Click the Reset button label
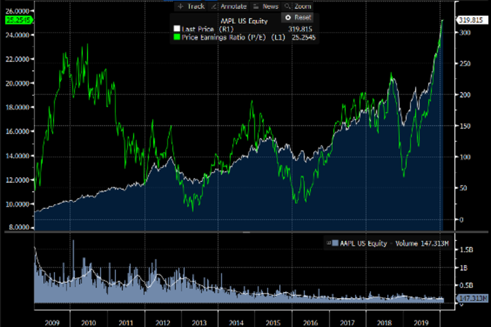This screenshot has width=491, height=327. 303,18
